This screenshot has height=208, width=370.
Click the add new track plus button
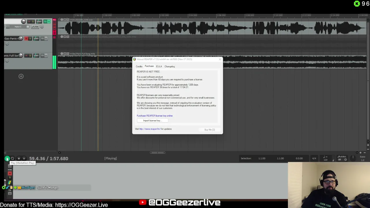(21, 76)
